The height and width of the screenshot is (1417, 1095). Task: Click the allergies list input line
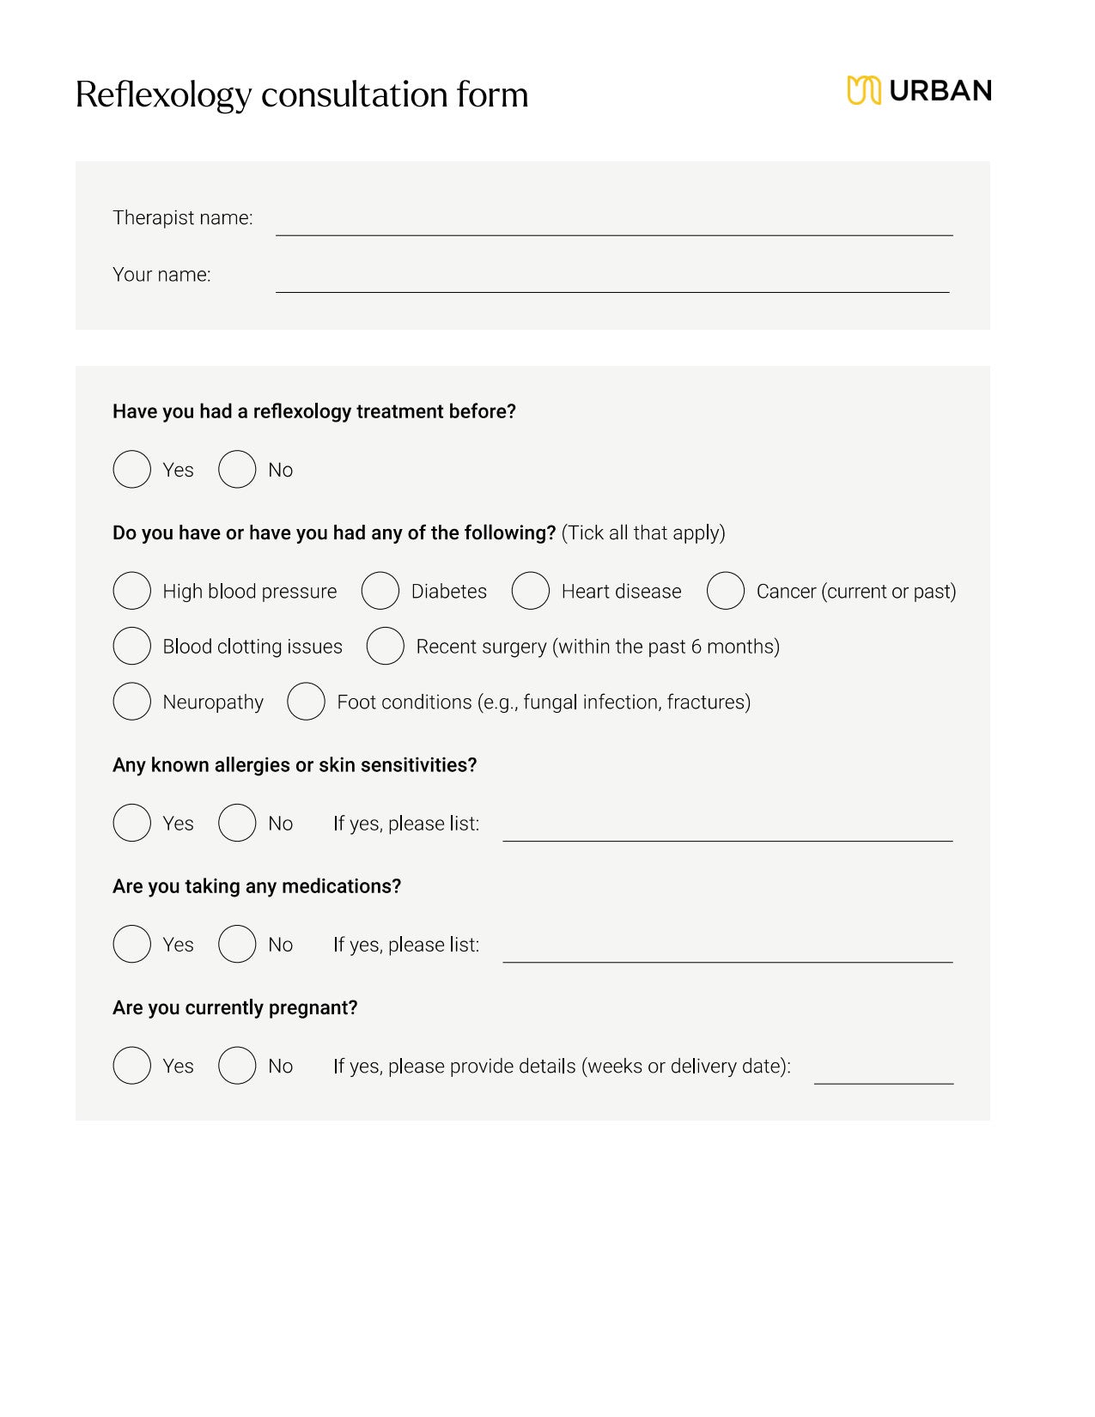[x=727, y=830]
